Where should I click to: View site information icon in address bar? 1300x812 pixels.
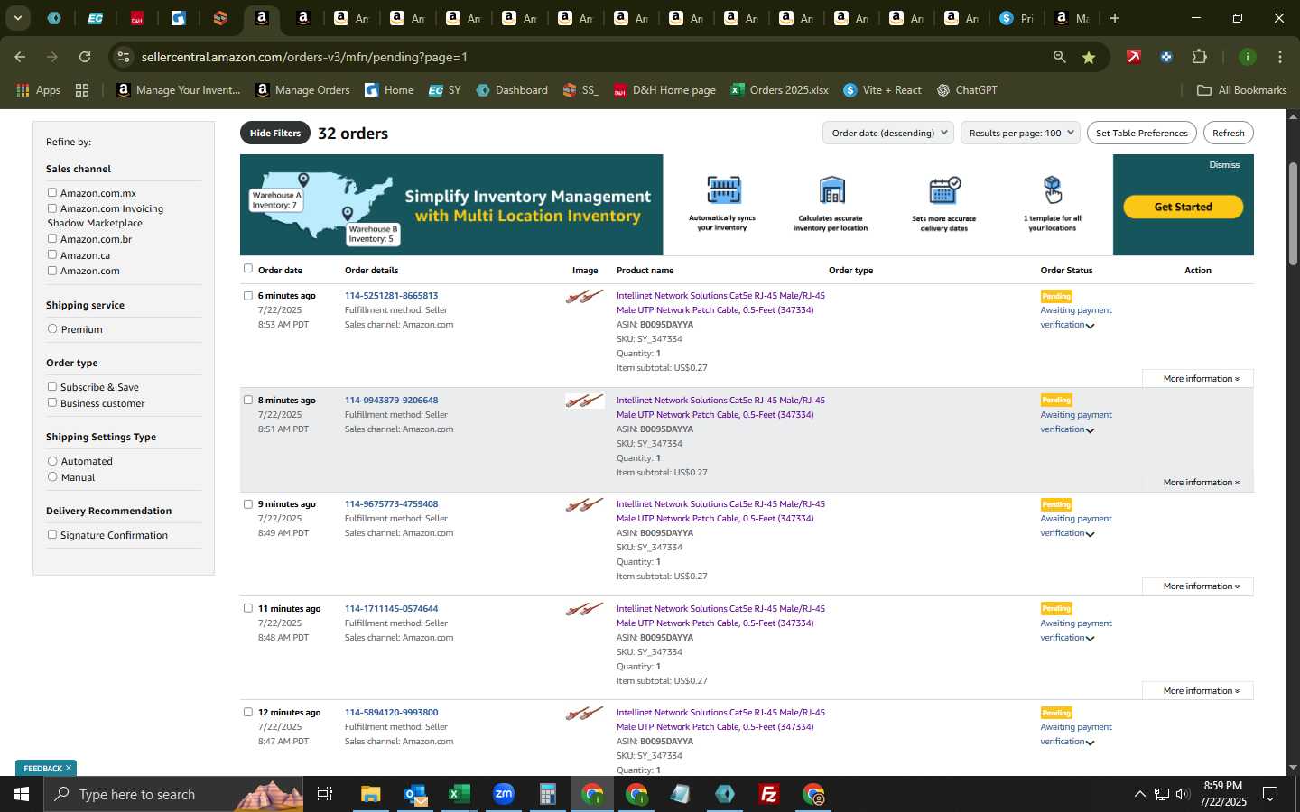click(124, 57)
